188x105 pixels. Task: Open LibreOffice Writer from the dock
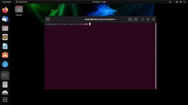coord(5,46)
